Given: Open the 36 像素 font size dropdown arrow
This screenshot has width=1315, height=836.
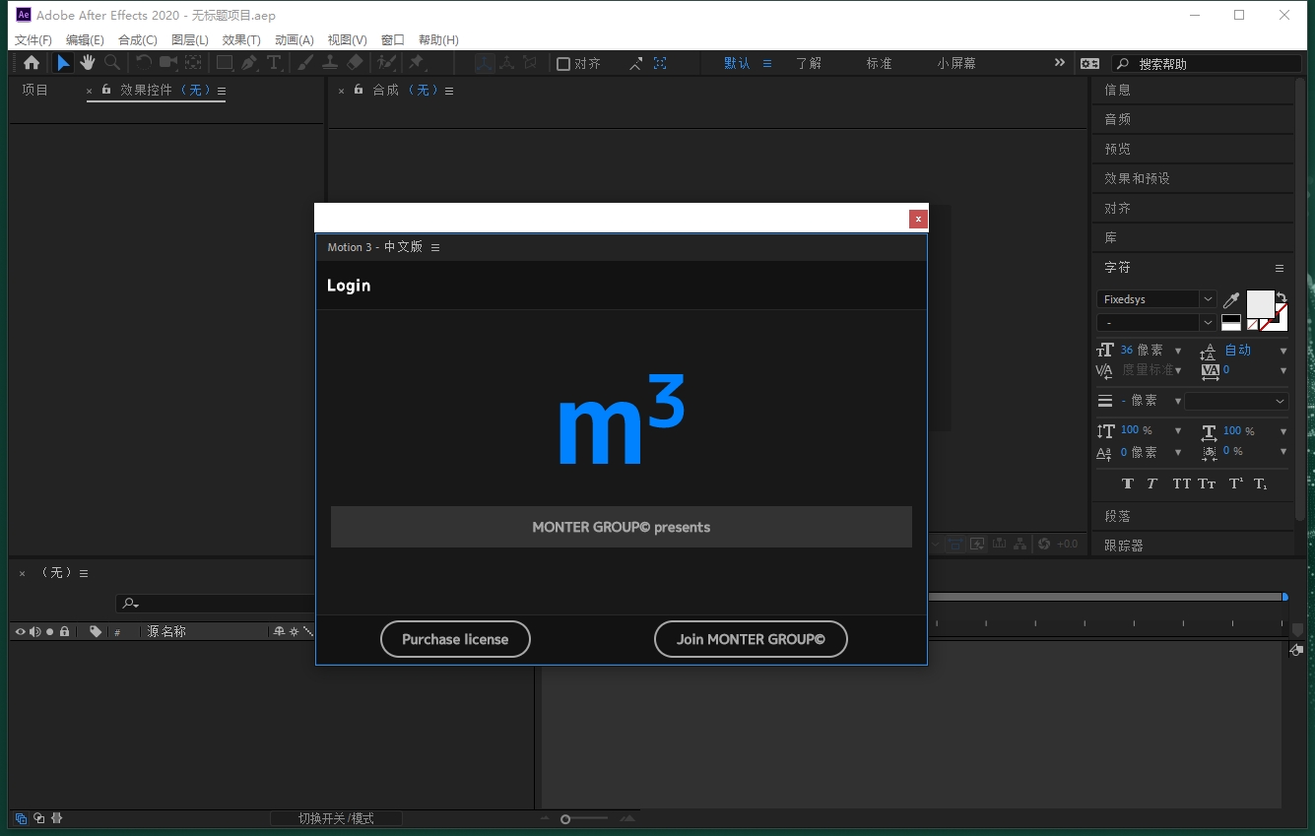Looking at the screenshot, I should [x=1178, y=351].
